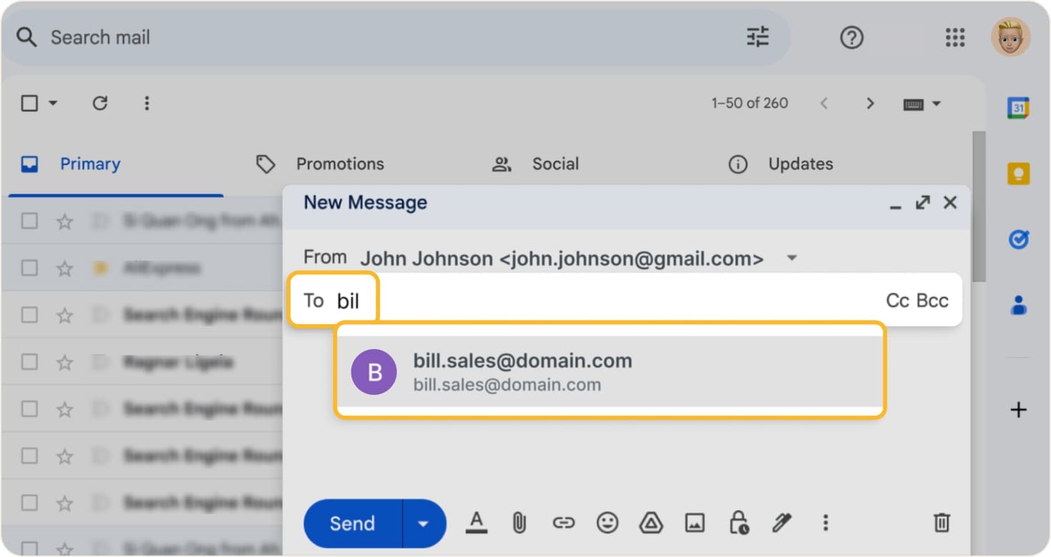Open the Send options dropdown arrow
Screen dimensions: 1051x557
423,523
